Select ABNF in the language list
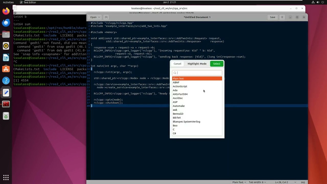The height and width of the screenshot is (184, 327). tap(197, 82)
